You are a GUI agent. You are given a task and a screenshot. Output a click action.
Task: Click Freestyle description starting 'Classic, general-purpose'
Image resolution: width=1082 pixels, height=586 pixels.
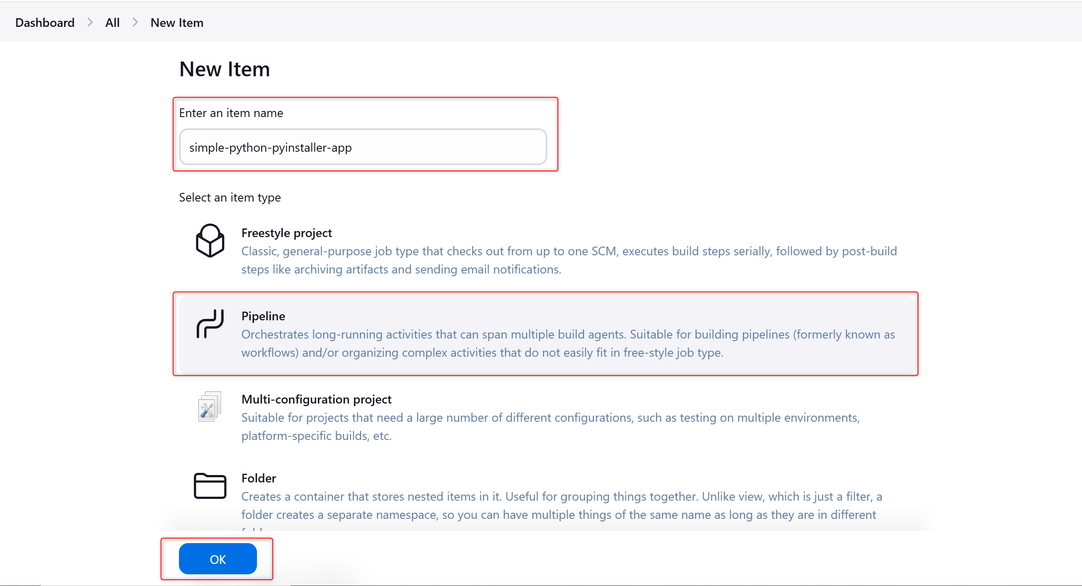[x=569, y=260]
